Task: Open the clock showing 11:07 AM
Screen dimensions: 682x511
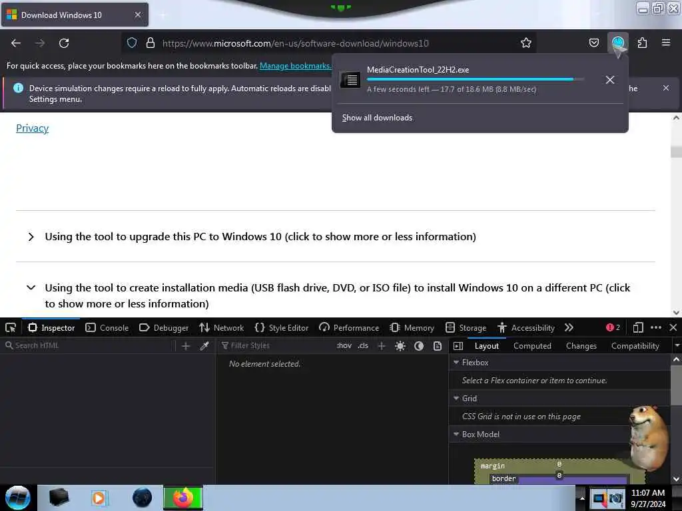Action: [x=648, y=498]
